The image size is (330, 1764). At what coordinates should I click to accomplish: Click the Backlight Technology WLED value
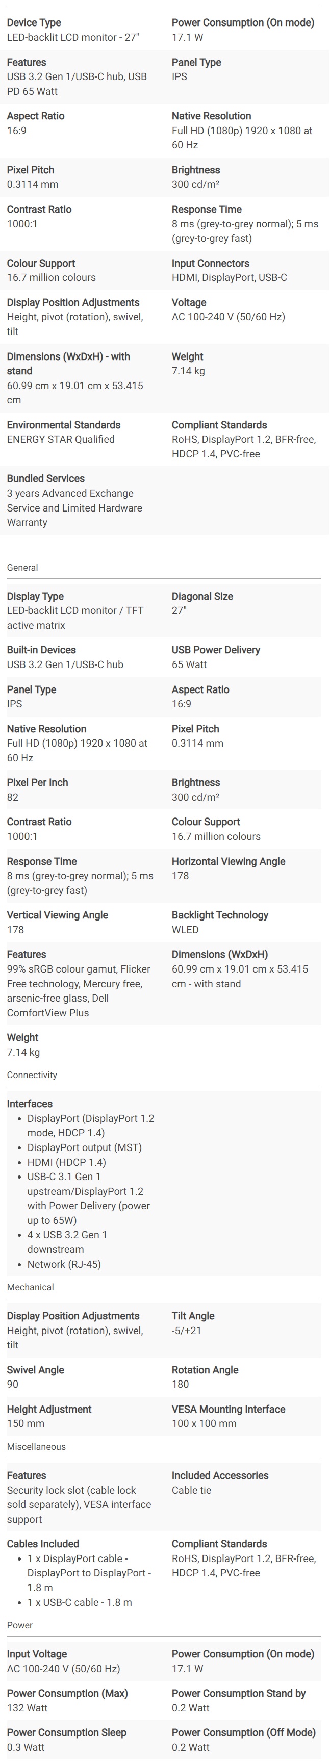coord(185,929)
